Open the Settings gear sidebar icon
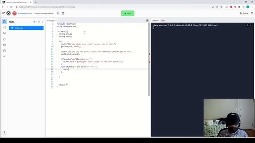 (4, 45)
